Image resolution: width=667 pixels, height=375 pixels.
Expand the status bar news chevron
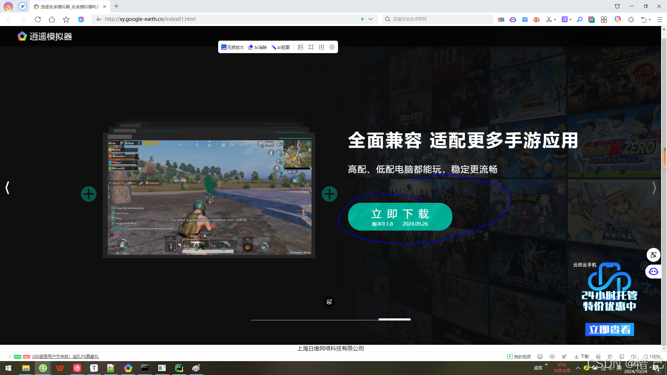pyautogui.click(x=10, y=357)
